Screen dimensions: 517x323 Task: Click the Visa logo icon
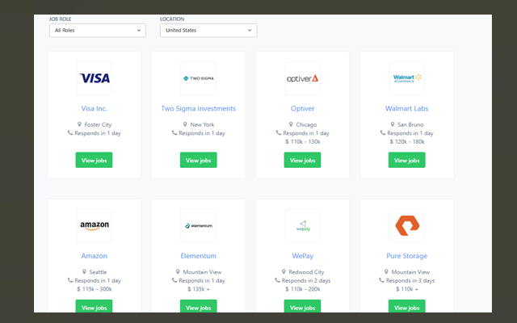(95, 78)
